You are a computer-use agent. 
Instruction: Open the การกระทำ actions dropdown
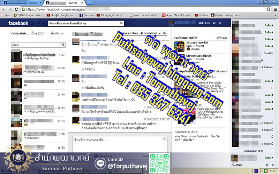[x=150, y=33]
